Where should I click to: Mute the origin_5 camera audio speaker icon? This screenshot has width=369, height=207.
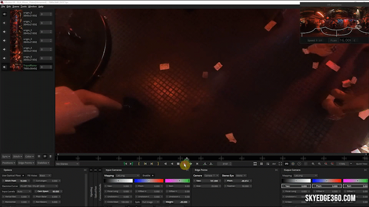click(x=5, y=58)
